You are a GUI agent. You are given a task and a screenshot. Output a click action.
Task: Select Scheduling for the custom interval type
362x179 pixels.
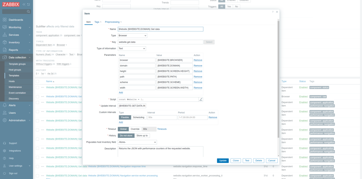(x=139, y=117)
